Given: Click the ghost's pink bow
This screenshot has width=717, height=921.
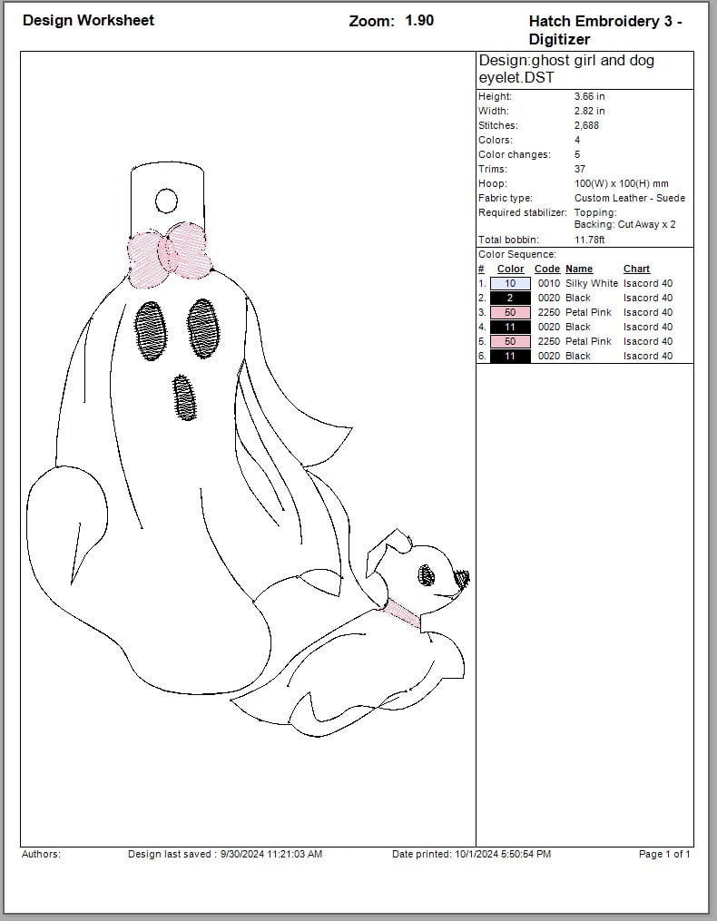Looking at the screenshot, I should pyautogui.click(x=170, y=253).
